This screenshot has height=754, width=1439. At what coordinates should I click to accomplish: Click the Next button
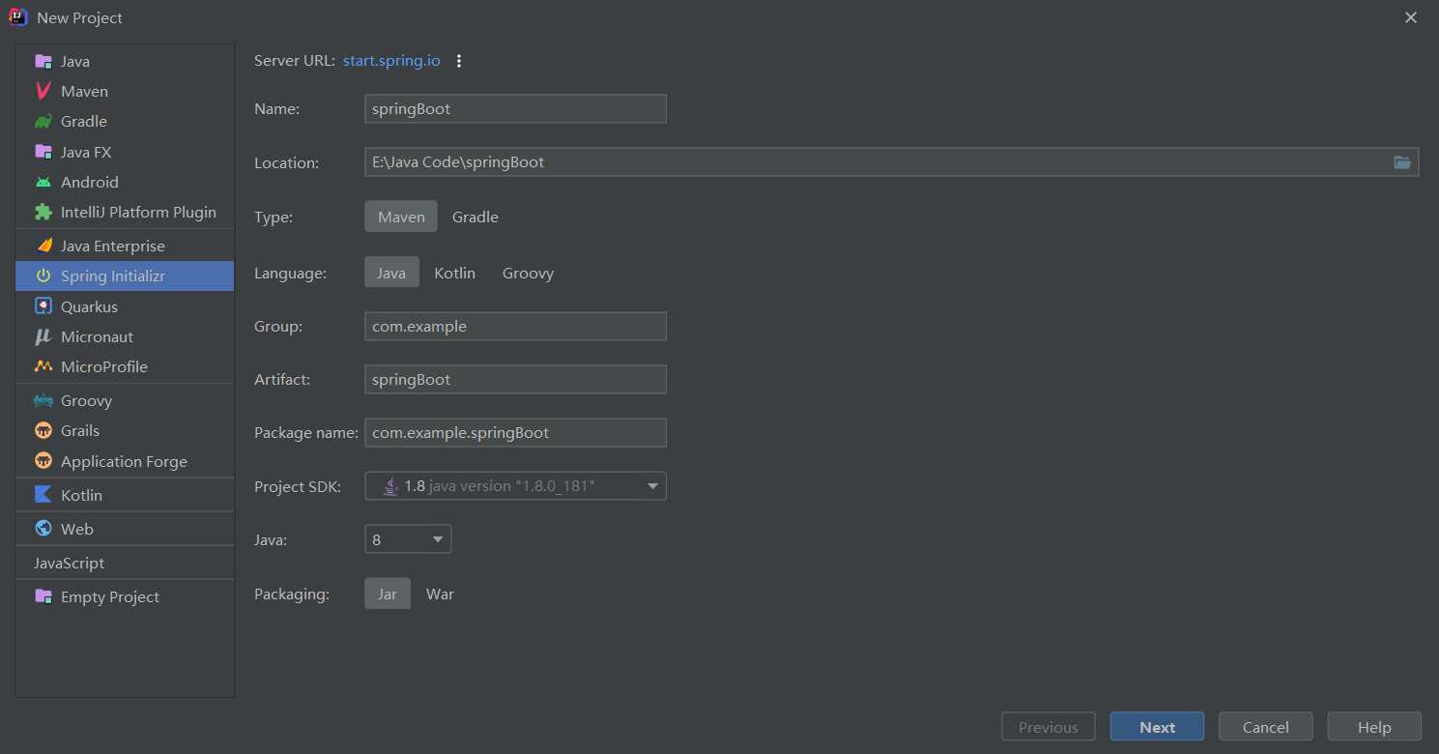coord(1157,727)
